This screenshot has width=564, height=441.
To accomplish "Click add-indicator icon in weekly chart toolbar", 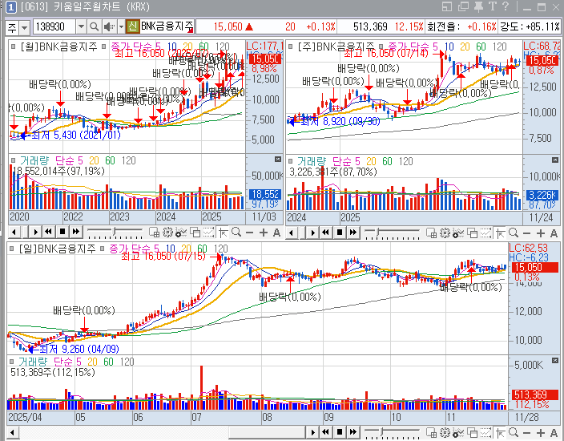I will tap(458, 233).
